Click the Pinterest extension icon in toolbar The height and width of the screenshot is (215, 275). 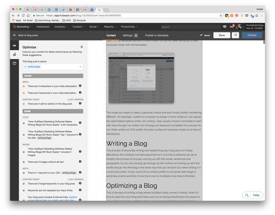click(x=237, y=15)
